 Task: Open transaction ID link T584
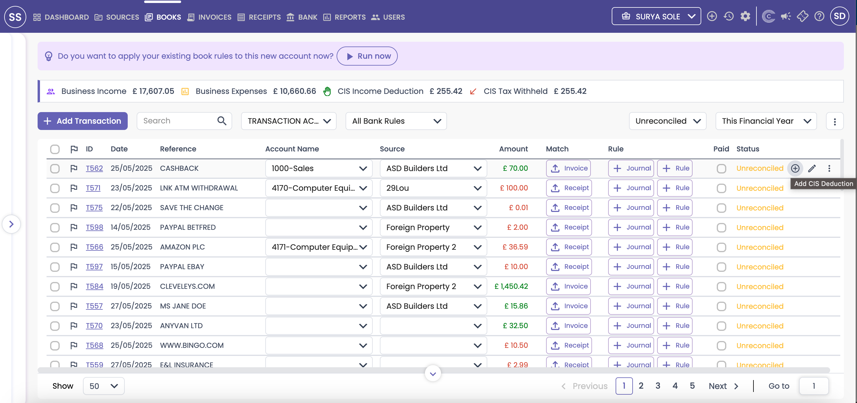pos(95,286)
